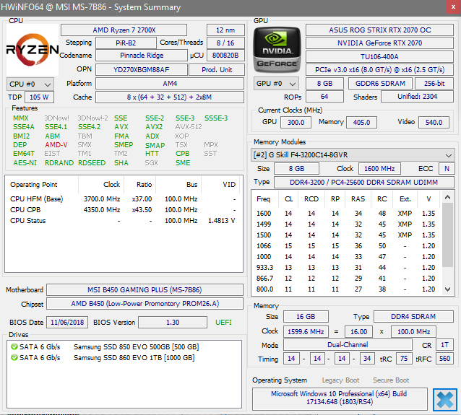Click the GPU memory clock 405.0 value
The height and width of the screenshot is (415, 461).
pos(361,122)
